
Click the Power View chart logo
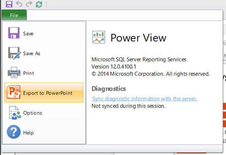(x=99, y=37)
